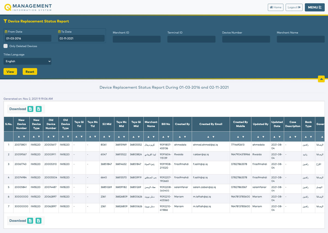328x233 pixels.
Task: Reset the report filters
Action: click(30, 72)
